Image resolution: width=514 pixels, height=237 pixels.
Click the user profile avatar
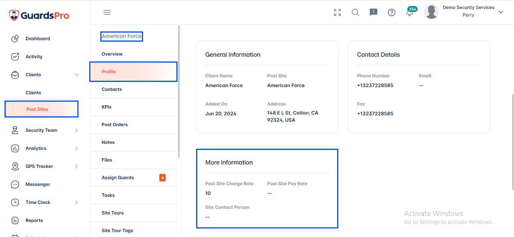[x=432, y=12]
